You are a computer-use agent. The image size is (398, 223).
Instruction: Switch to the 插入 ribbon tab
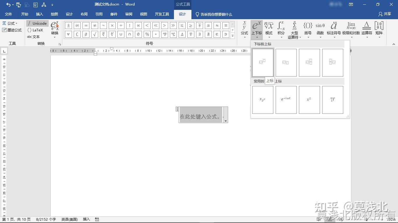(x=39, y=14)
